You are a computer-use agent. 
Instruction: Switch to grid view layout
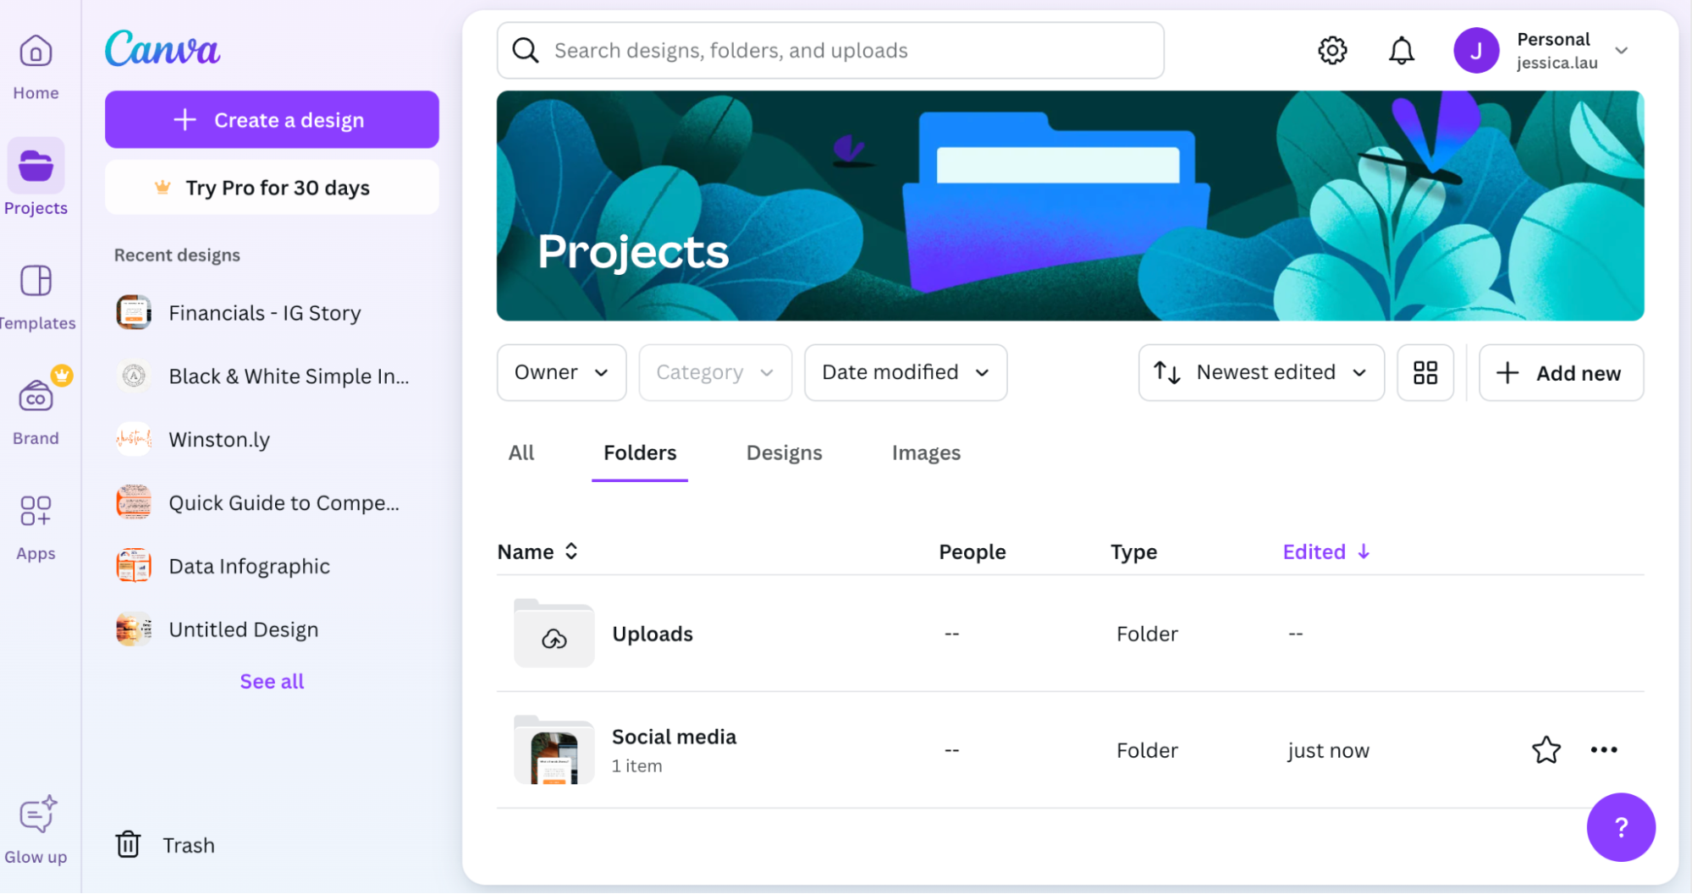(x=1425, y=373)
